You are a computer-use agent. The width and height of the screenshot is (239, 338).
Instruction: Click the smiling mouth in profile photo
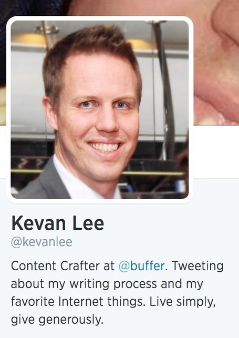pyautogui.click(x=105, y=147)
